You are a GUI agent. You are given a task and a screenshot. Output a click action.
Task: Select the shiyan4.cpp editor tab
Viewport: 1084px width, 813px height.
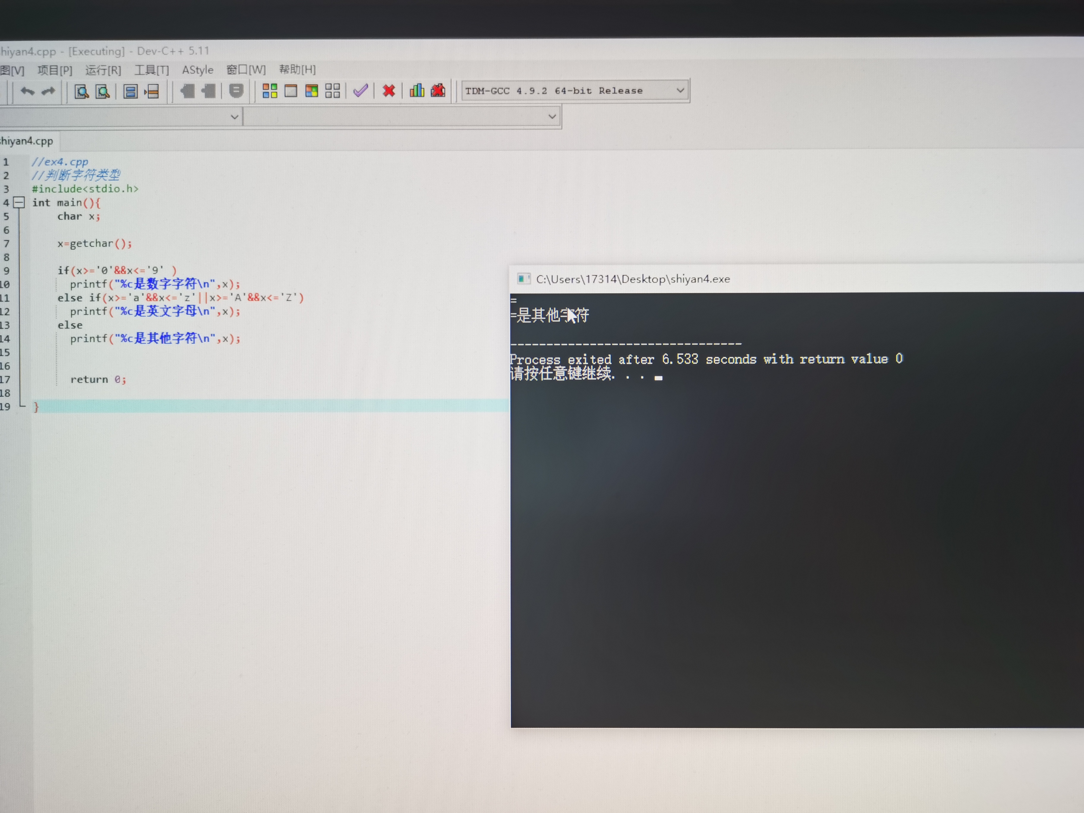click(27, 141)
